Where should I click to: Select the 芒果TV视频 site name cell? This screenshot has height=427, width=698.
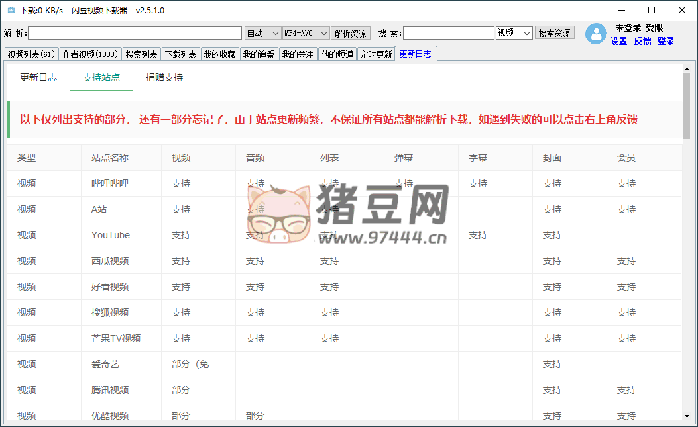pyautogui.click(x=121, y=338)
